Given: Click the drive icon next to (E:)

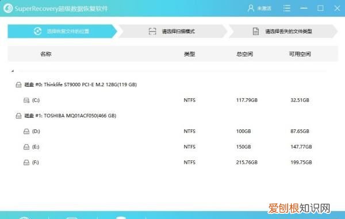Looking at the screenshot, I should point(26,147).
